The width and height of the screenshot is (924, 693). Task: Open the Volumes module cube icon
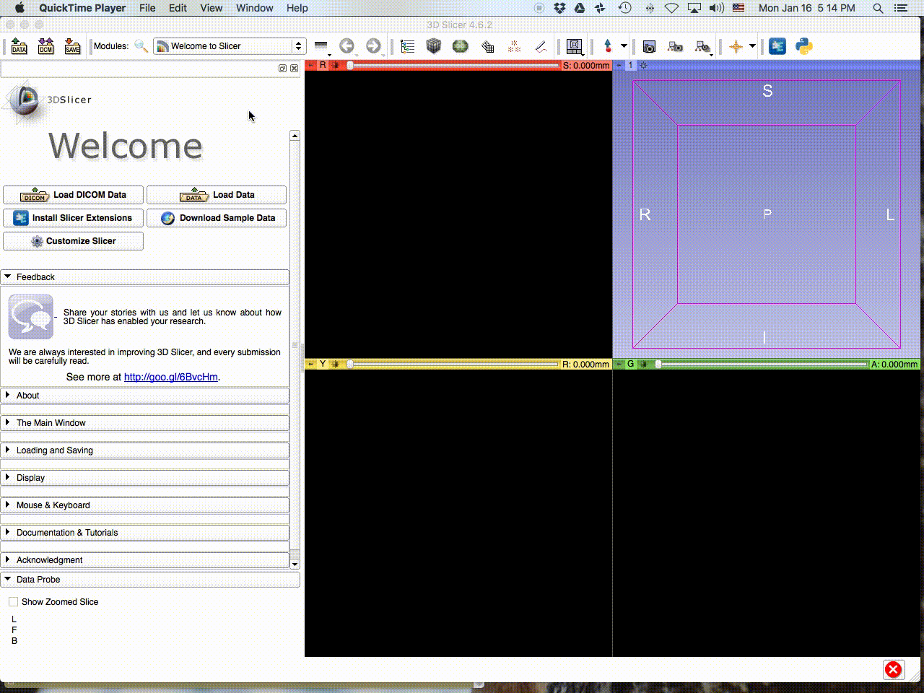tap(434, 46)
